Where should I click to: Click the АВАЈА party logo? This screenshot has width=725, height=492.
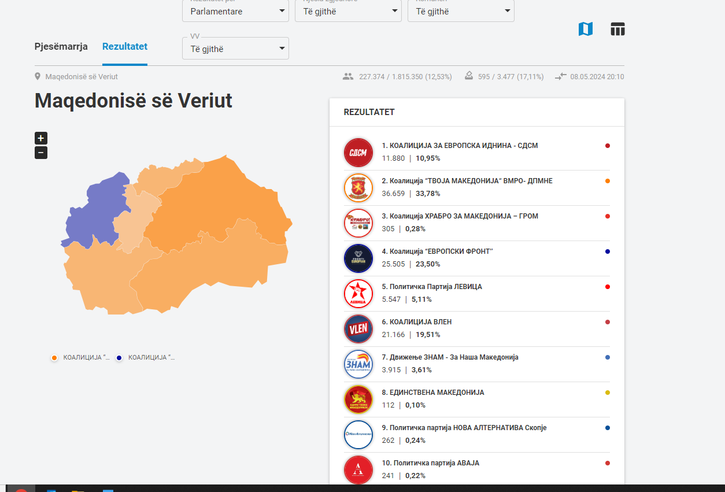click(x=358, y=470)
